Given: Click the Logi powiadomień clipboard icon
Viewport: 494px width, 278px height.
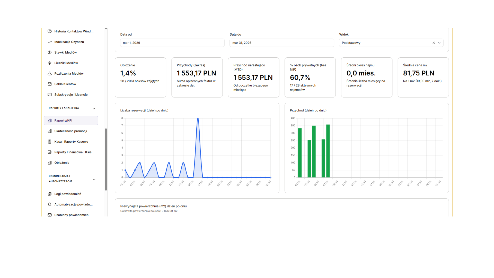Looking at the screenshot, I should point(50,194).
